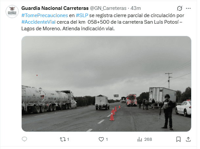200x149 pixels.
Task: Click the like count beside the heart
Action: tap(107, 139)
